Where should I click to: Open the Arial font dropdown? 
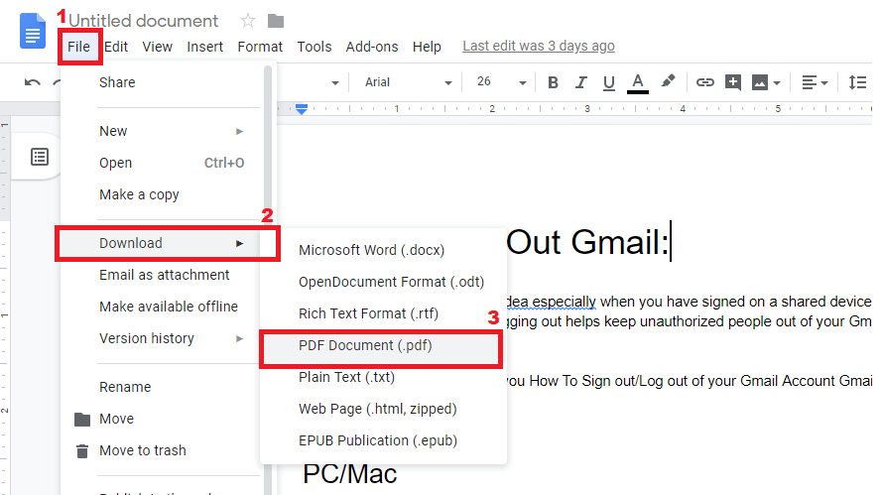(x=408, y=82)
